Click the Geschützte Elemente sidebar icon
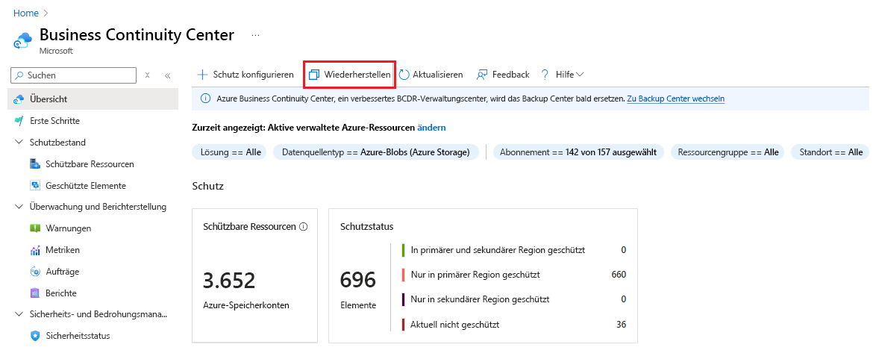This screenshot has width=876, height=359. pyautogui.click(x=35, y=185)
